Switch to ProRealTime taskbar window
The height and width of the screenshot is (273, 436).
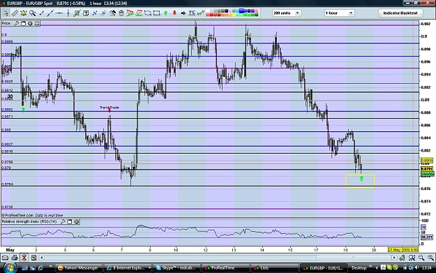click(x=225, y=268)
